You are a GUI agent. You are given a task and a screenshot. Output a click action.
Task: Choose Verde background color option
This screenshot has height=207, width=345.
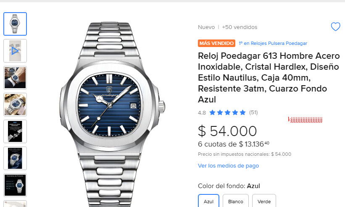coord(264,201)
